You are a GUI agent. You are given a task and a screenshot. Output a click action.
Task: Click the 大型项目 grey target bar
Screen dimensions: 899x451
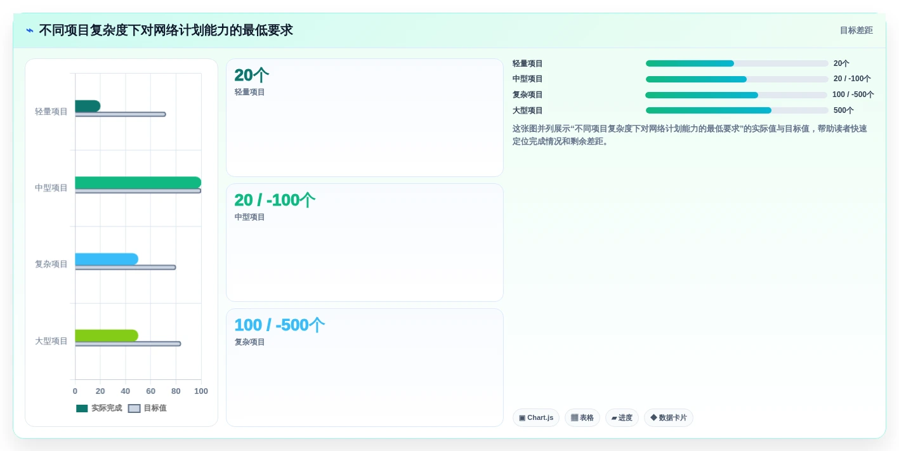coord(128,344)
